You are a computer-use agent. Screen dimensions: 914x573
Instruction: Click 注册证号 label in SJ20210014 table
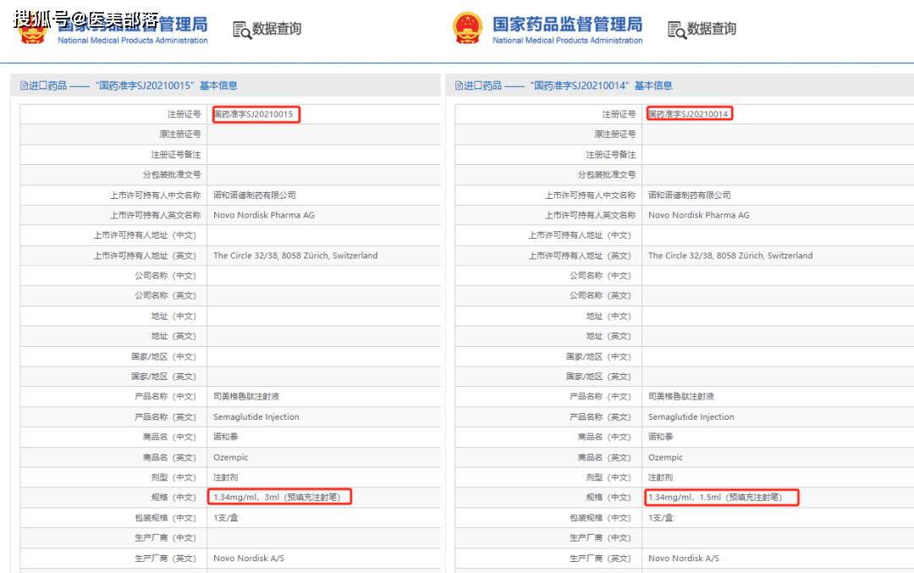[619, 114]
